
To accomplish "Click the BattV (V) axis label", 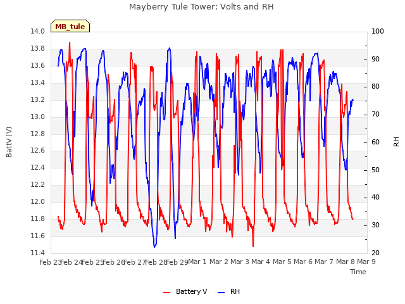I will [9, 142].
